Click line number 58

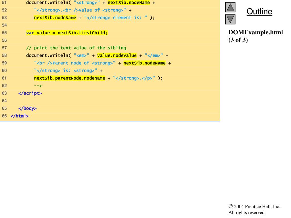point(4,55)
